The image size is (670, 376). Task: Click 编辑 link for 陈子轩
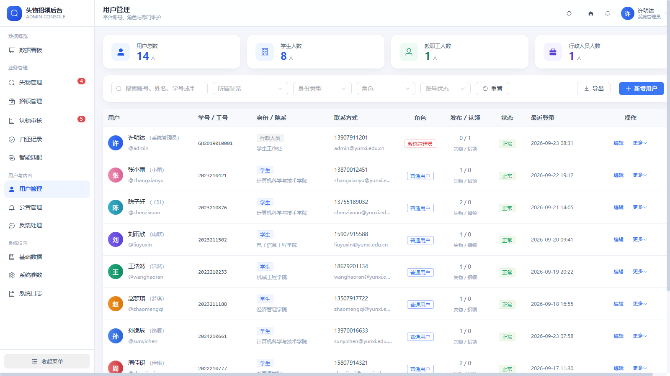618,207
